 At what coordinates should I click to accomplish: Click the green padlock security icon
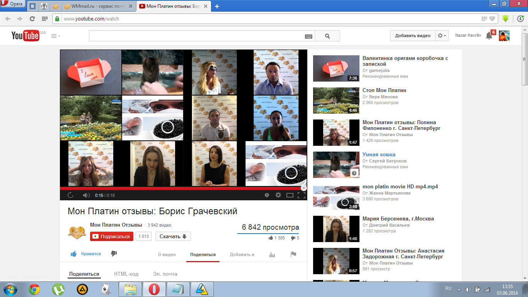tap(57, 19)
